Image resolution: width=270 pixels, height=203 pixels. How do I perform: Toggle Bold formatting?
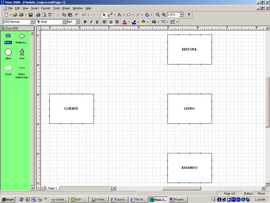point(85,22)
